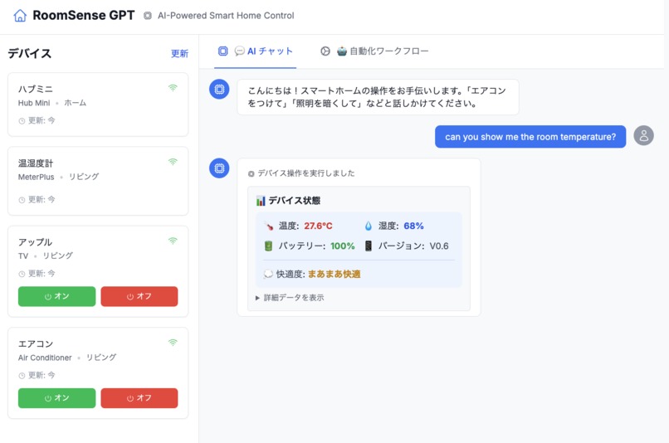The height and width of the screenshot is (443, 669).
Task: Turn off エアコン with red オフ button
Action: point(139,398)
